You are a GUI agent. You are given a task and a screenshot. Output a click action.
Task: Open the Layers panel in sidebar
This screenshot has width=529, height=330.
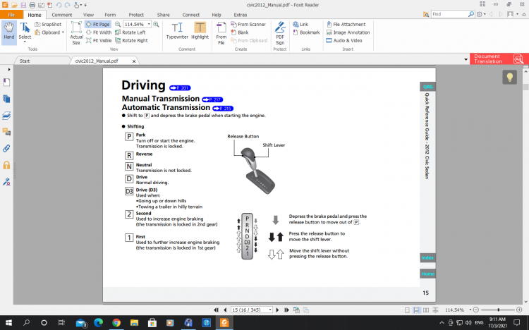[x=6, y=116]
